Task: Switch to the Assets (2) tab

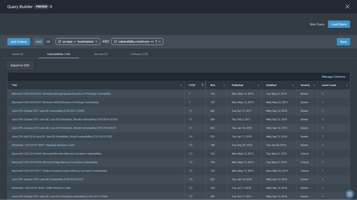Action: point(17,54)
